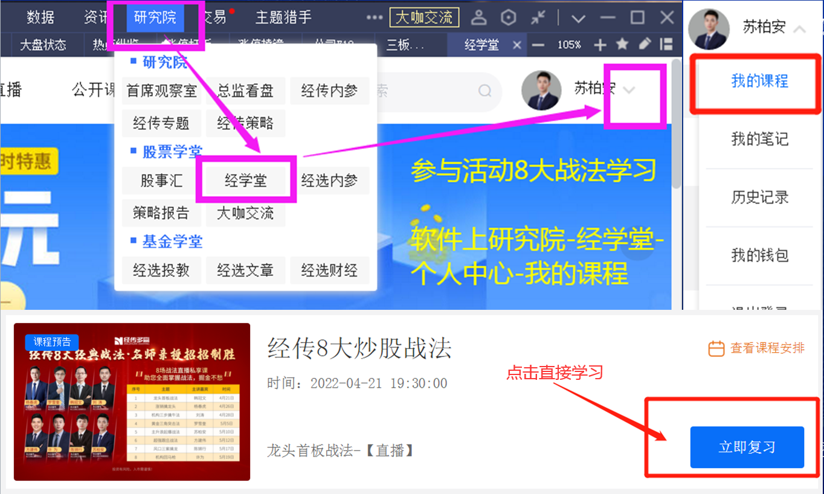Open 历史记录 in user menu

coord(759,197)
